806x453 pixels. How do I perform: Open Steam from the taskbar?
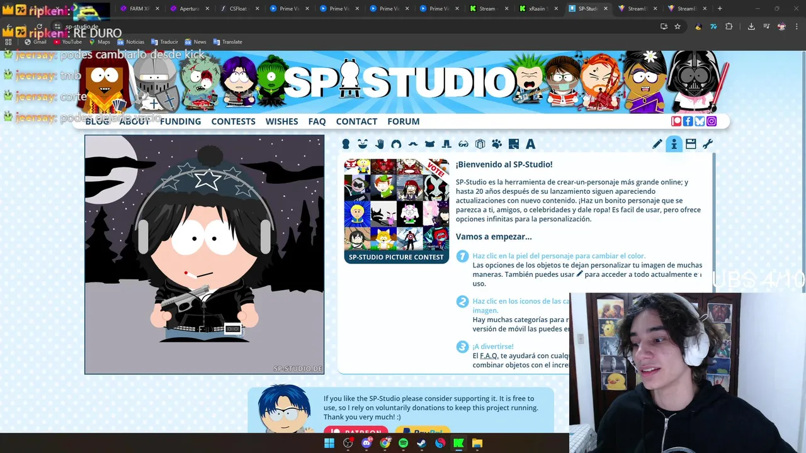click(421, 443)
